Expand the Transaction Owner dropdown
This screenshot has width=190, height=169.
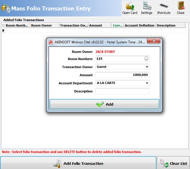147,67
